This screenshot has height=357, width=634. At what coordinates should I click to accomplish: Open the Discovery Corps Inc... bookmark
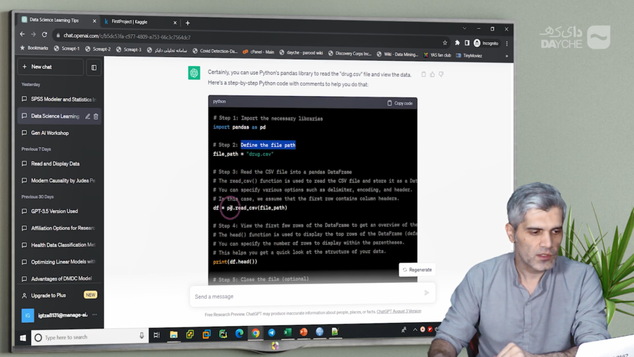click(349, 53)
